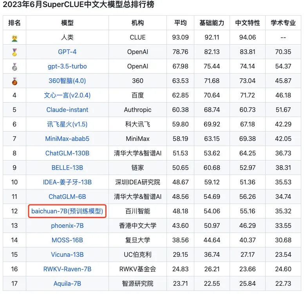Go to the RWKV-Raven-7B link
304x294 pixels.
[67, 269]
